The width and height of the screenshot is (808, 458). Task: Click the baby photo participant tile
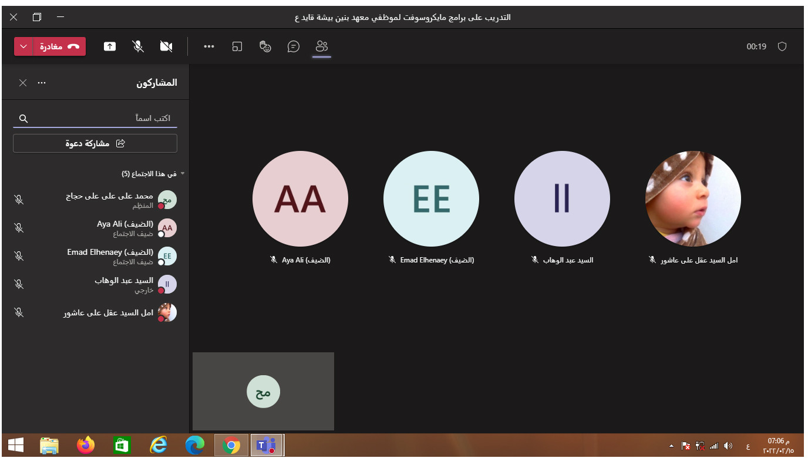click(x=693, y=198)
